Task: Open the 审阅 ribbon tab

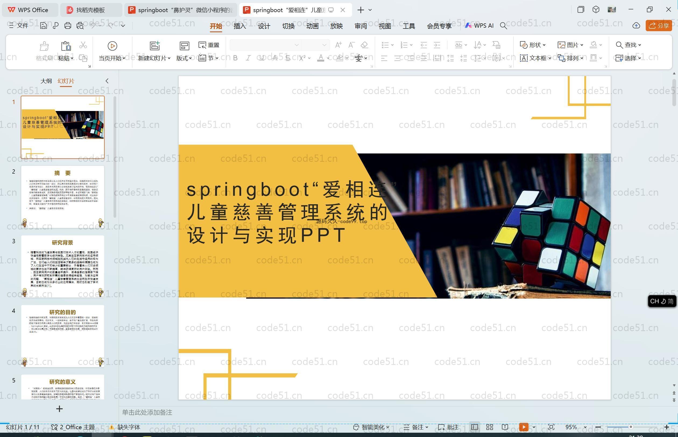Action: pos(361,26)
